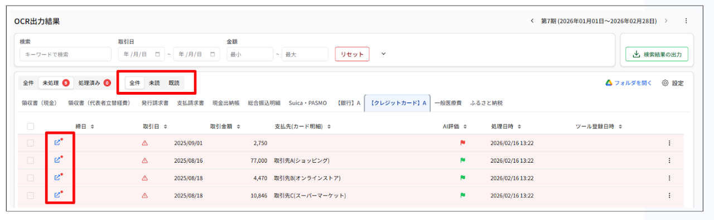Image resolution: width=714 pixels, height=220 pixels.
Task: Click フォルダを開く link
Action: pos(634,83)
